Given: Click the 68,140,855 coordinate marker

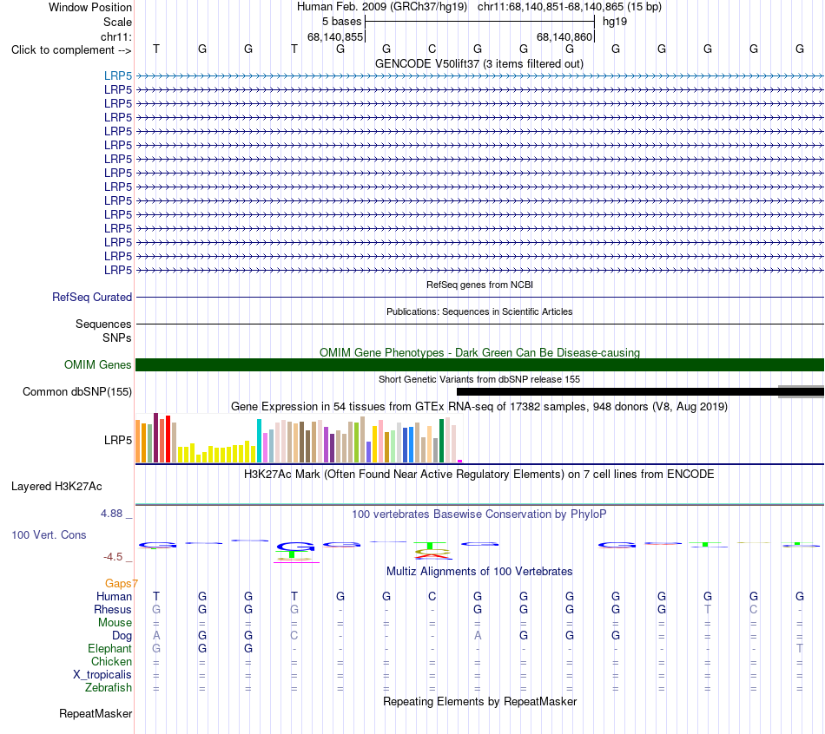Looking at the screenshot, I should pyautogui.click(x=335, y=36).
